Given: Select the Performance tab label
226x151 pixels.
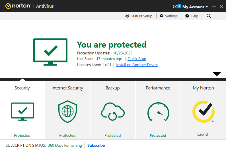Looking at the screenshot, I should tap(158, 88).
